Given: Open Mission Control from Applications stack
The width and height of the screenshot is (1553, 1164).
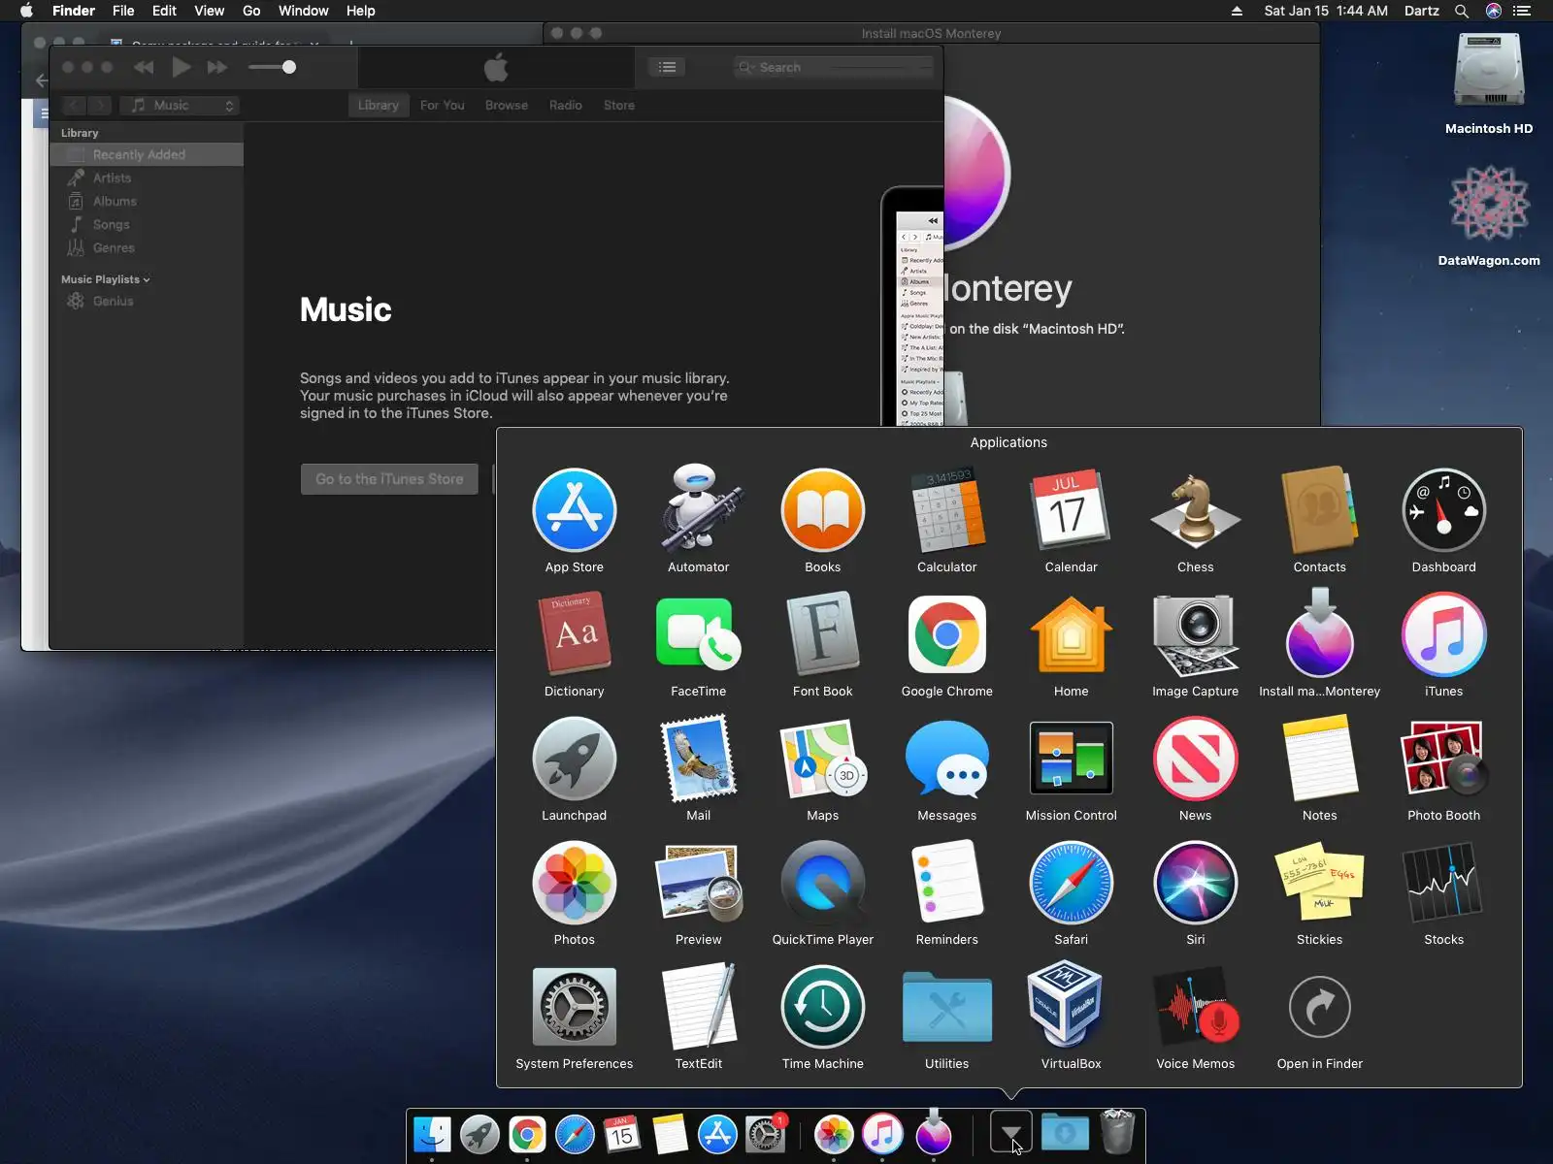Looking at the screenshot, I should pos(1071,760).
